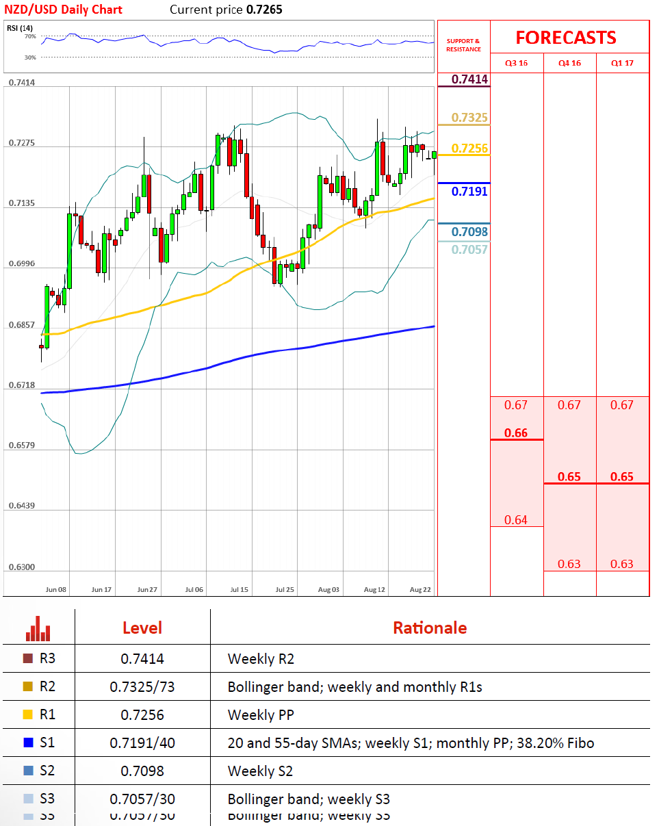Click the Rationale column header in table
Image resolution: width=659 pixels, height=826 pixels.
pyautogui.click(x=430, y=628)
